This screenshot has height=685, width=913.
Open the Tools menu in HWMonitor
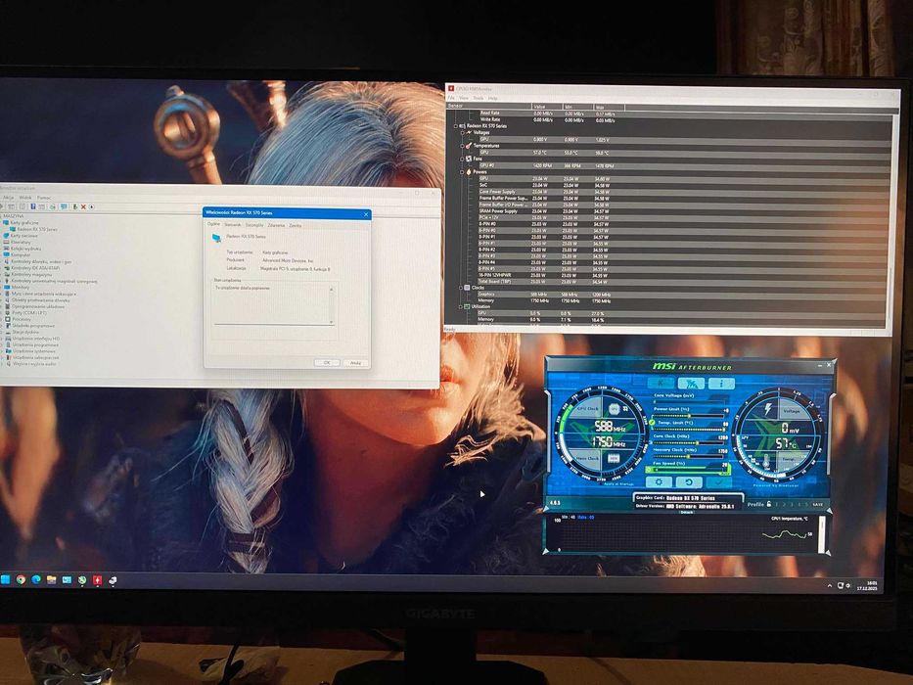(479, 98)
